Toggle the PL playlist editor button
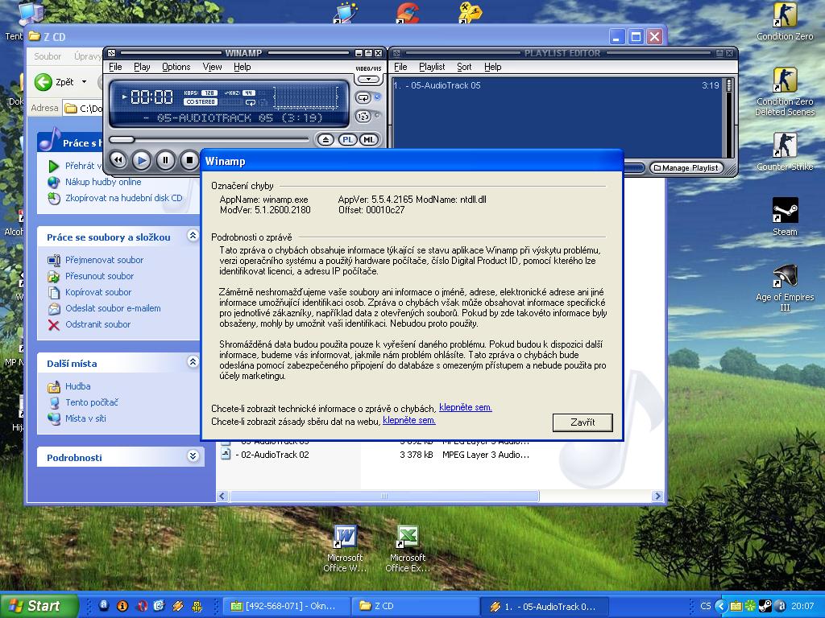The image size is (825, 618). [347, 140]
